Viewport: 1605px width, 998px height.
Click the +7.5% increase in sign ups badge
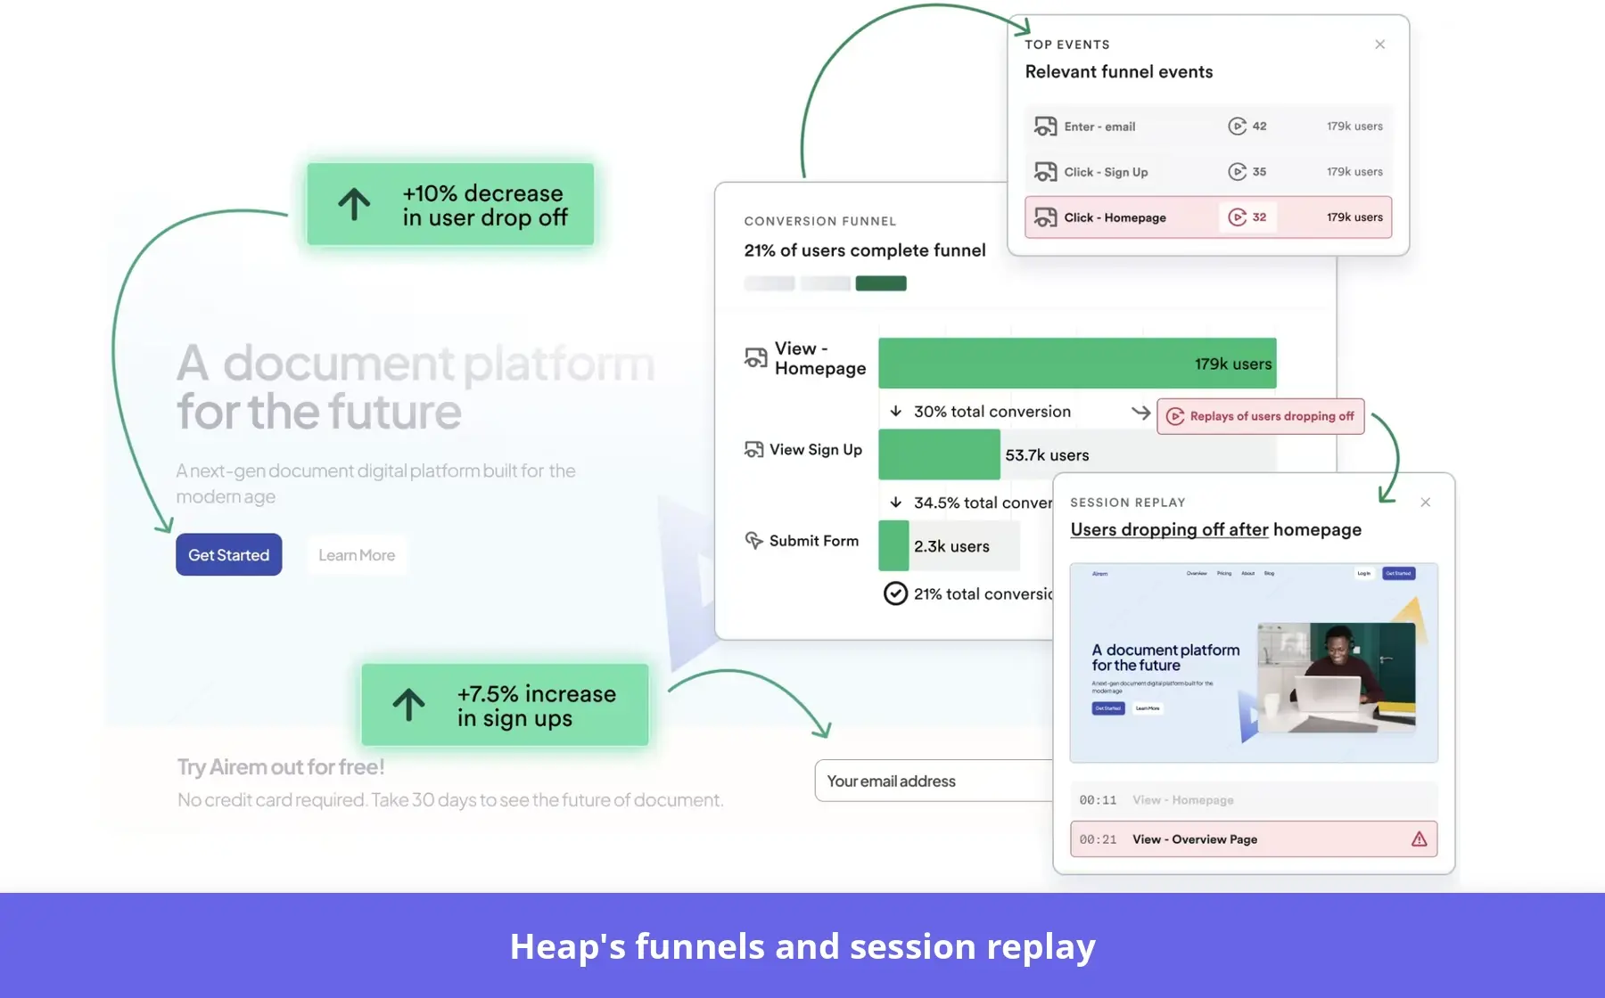[x=505, y=705]
